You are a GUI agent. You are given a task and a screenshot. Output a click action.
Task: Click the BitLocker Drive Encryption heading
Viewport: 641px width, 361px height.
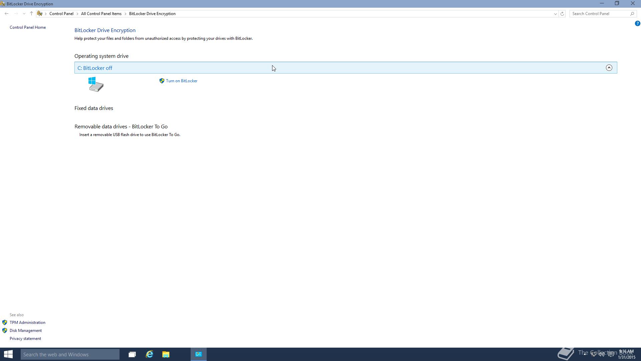click(x=105, y=30)
